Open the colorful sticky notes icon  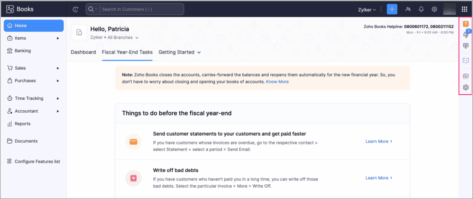pos(466,76)
